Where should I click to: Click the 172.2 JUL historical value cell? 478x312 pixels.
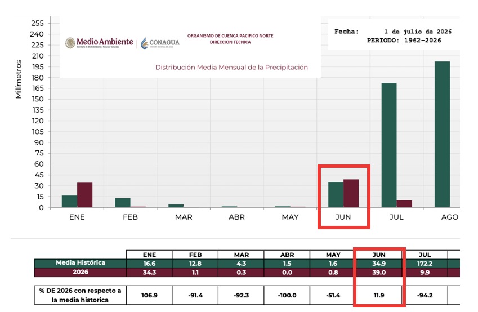(425, 264)
